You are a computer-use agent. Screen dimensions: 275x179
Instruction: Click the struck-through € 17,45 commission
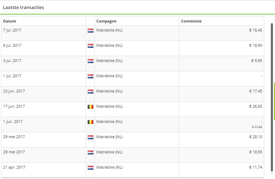(x=257, y=127)
